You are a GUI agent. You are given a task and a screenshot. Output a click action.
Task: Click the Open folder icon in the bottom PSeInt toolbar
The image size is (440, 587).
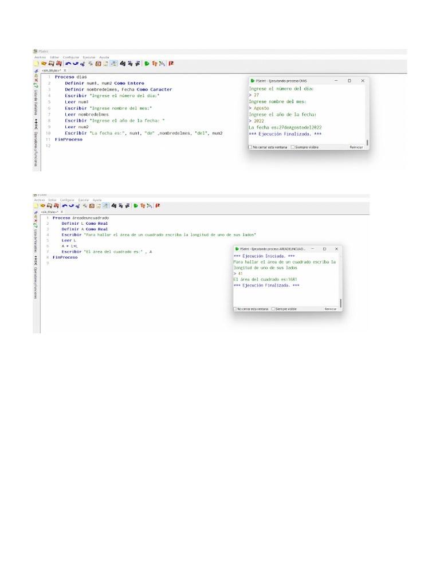pyautogui.click(x=42, y=205)
